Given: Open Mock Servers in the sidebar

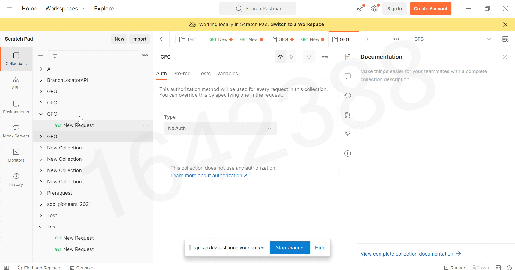Looking at the screenshot, I should point(16,132).
